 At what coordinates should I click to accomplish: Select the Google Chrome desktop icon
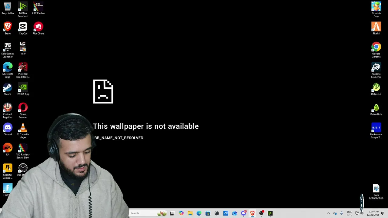[376, 50]
